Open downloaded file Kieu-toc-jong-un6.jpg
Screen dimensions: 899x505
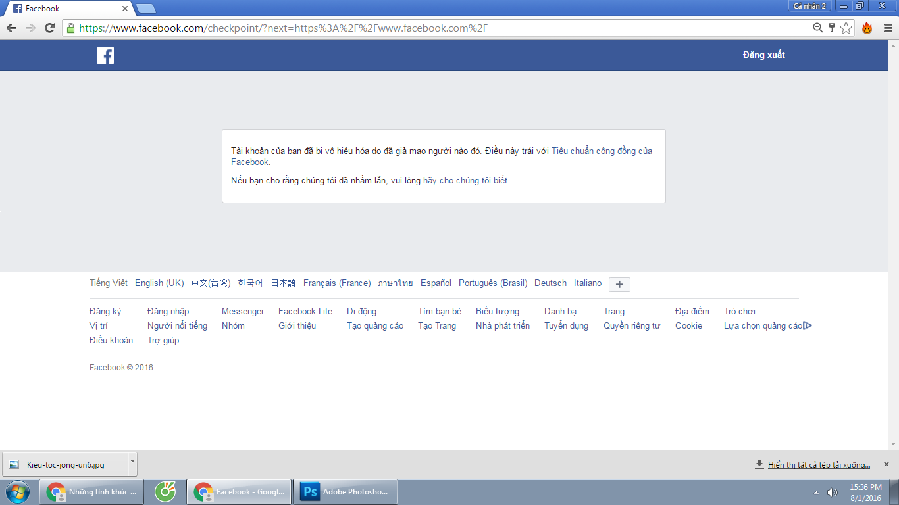(x=65, y=464)
